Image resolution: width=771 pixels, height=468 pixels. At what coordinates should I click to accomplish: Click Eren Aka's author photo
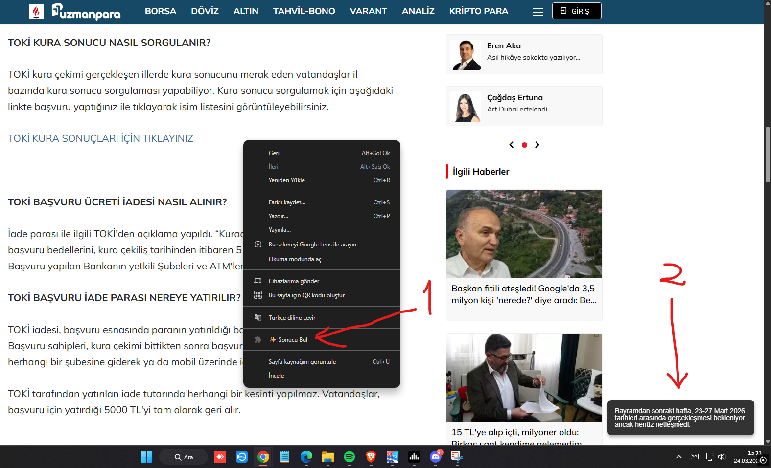pyautogui.click(x=466, y=55)
